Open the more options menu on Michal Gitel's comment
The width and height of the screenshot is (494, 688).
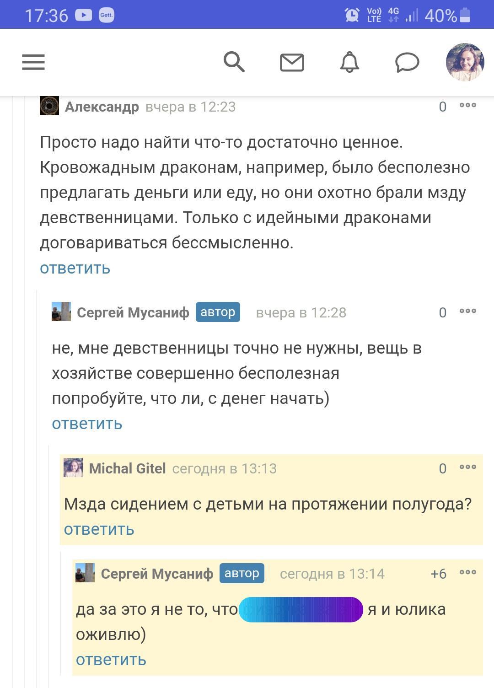(x=468, y=467)
